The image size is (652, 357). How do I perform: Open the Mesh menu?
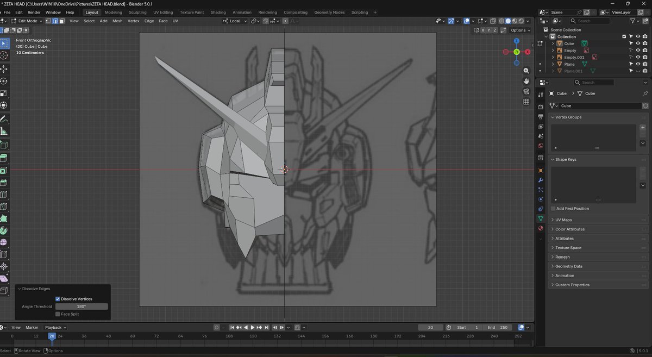117,21
